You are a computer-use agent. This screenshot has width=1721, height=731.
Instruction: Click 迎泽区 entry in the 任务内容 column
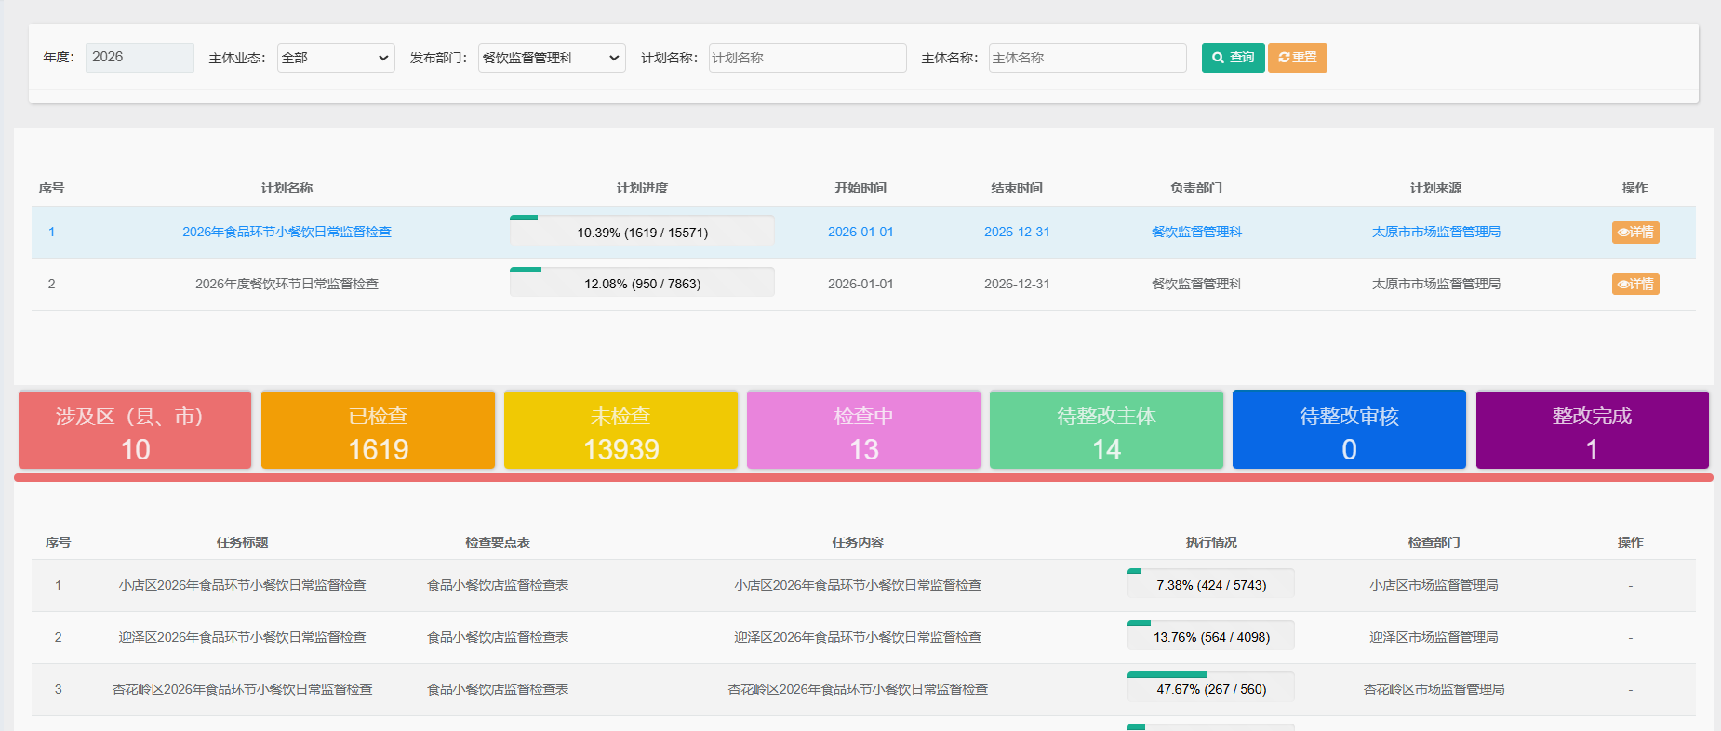click(x=858, y=638)
